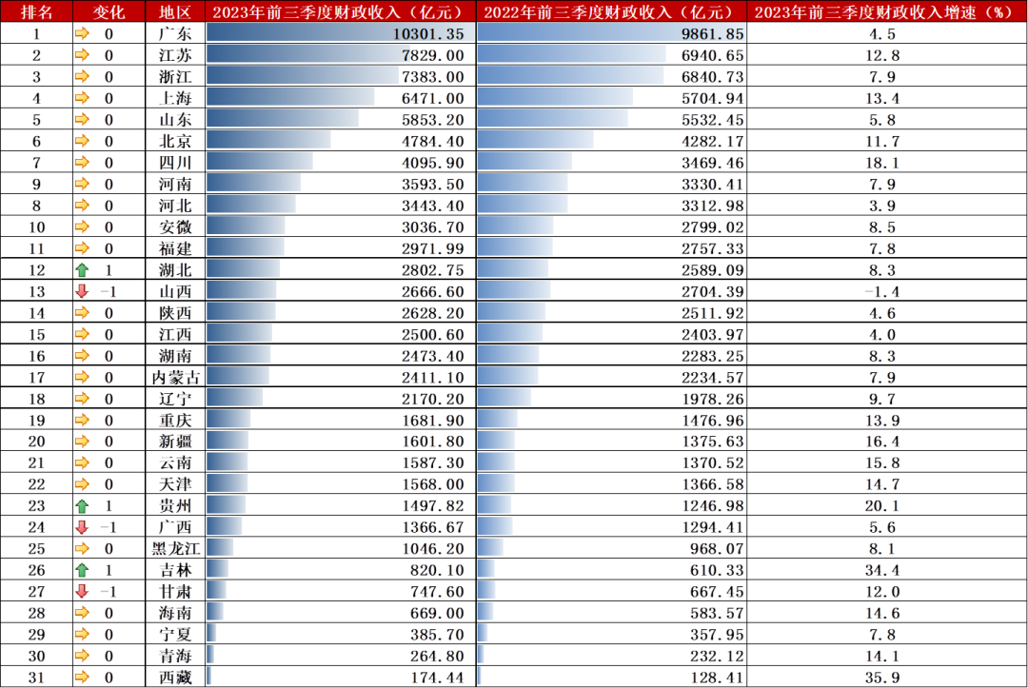Select the 福建 region cell
This screenshot has width=1028, height=688.
(175, 248)
